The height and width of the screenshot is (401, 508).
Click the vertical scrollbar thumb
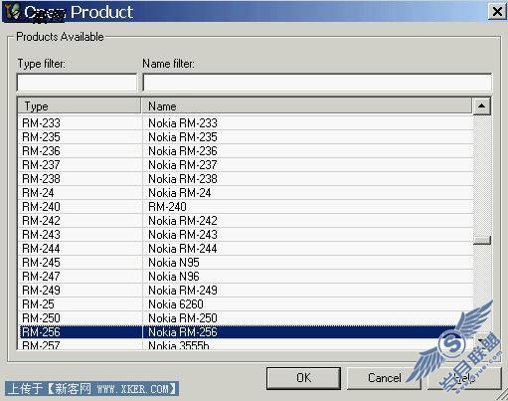482,240
